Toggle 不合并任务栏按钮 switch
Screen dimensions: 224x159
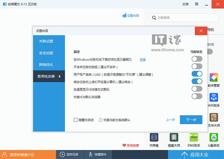point(197,66)
